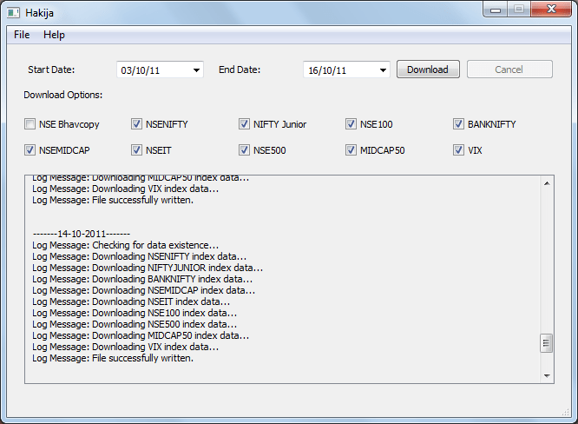Click the Hakija app icon in title bar
Screen dimensions: 578x424
[x=13, y=13]
